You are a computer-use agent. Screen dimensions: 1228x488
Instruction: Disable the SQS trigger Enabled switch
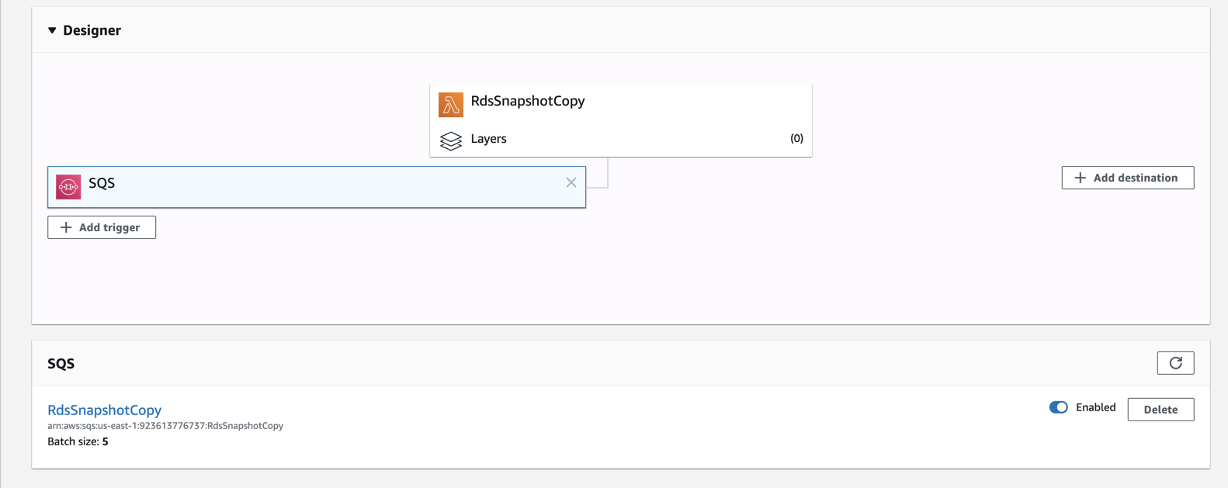tap(1058, 407)
